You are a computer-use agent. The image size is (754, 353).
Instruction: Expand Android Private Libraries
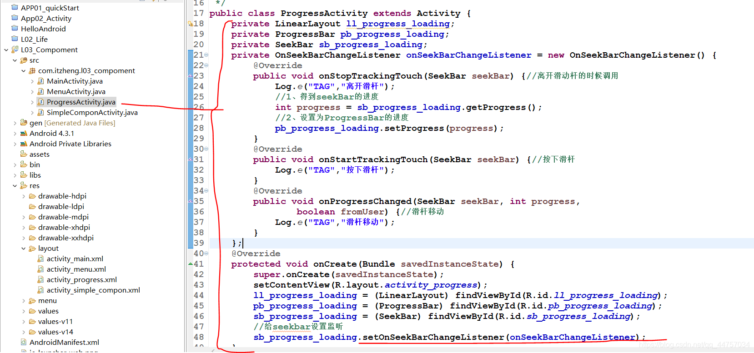15,144
